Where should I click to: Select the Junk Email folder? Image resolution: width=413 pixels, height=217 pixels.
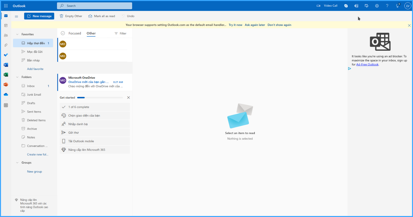tap(34, 95)
